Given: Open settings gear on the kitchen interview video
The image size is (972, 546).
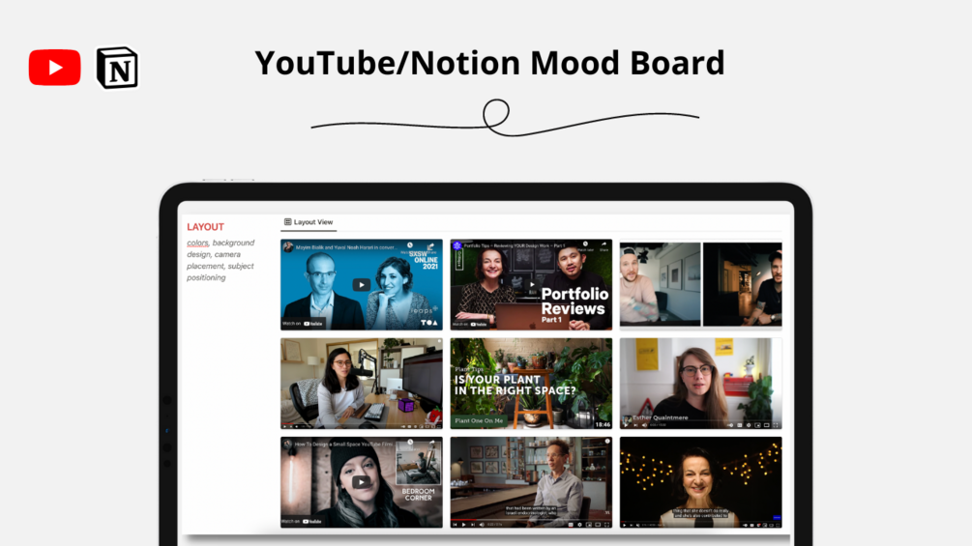Looking at the screenshot, I should tap(579, 525).
